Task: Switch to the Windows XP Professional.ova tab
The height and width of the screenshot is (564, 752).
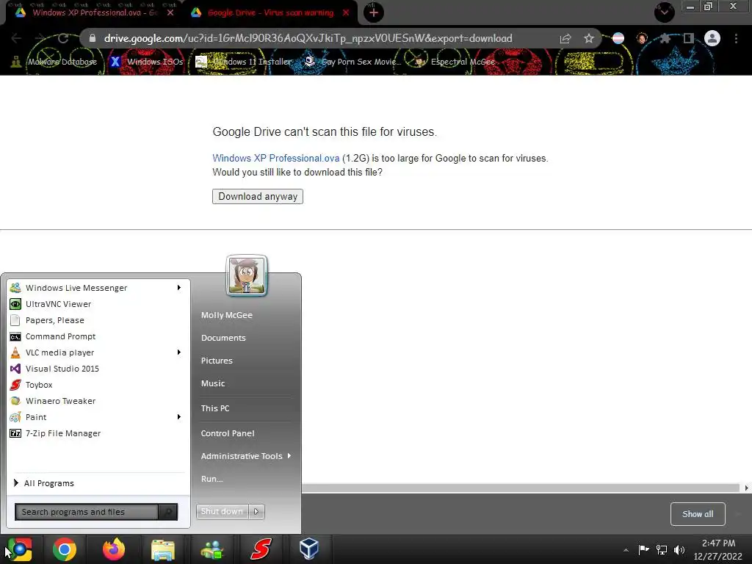Action: coord(95,12)
